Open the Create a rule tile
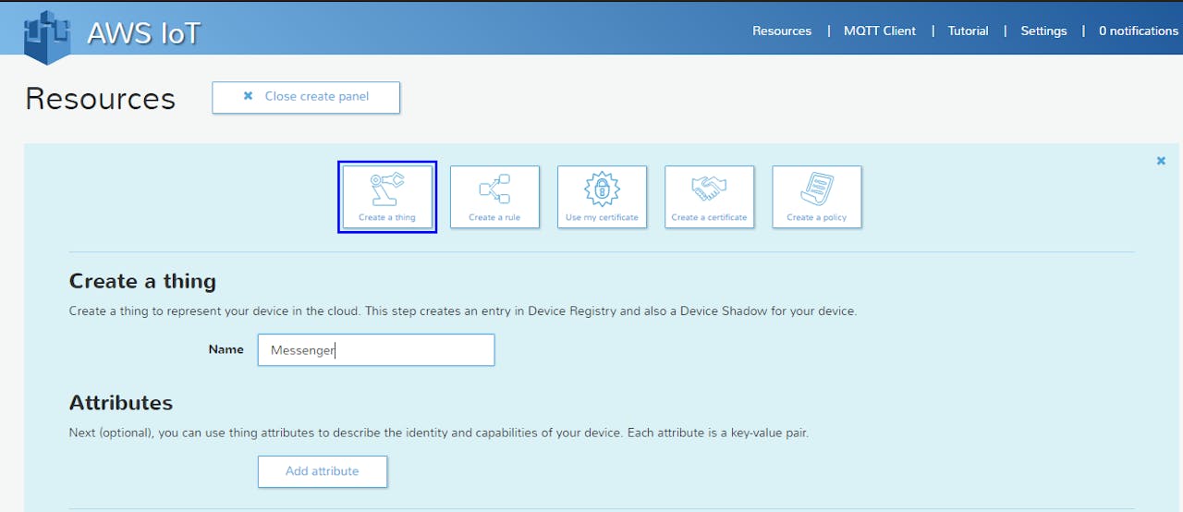Viewport: 1183px width, 512px height. tap(494, 197)
